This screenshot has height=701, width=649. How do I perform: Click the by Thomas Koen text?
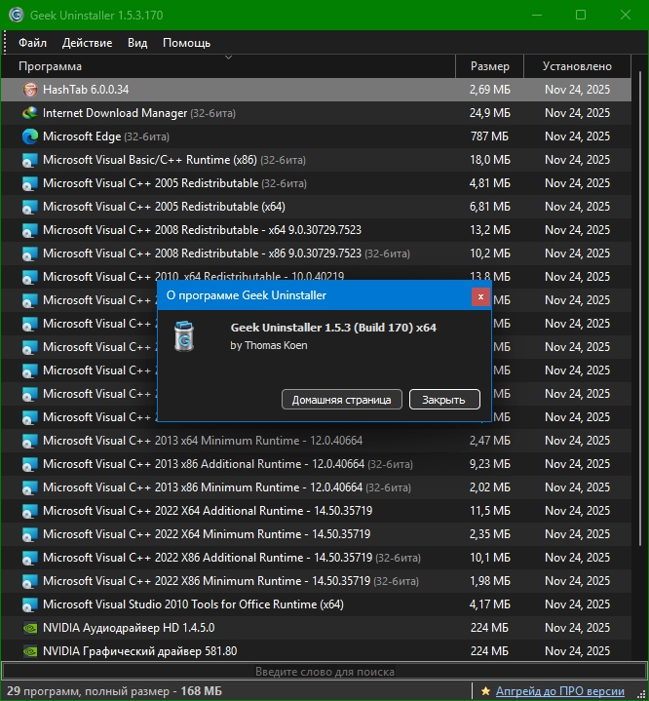click(269, 345)
